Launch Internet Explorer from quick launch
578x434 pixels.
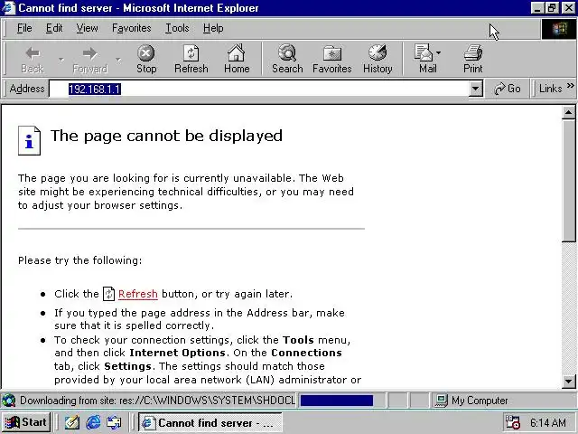[93, 422]
